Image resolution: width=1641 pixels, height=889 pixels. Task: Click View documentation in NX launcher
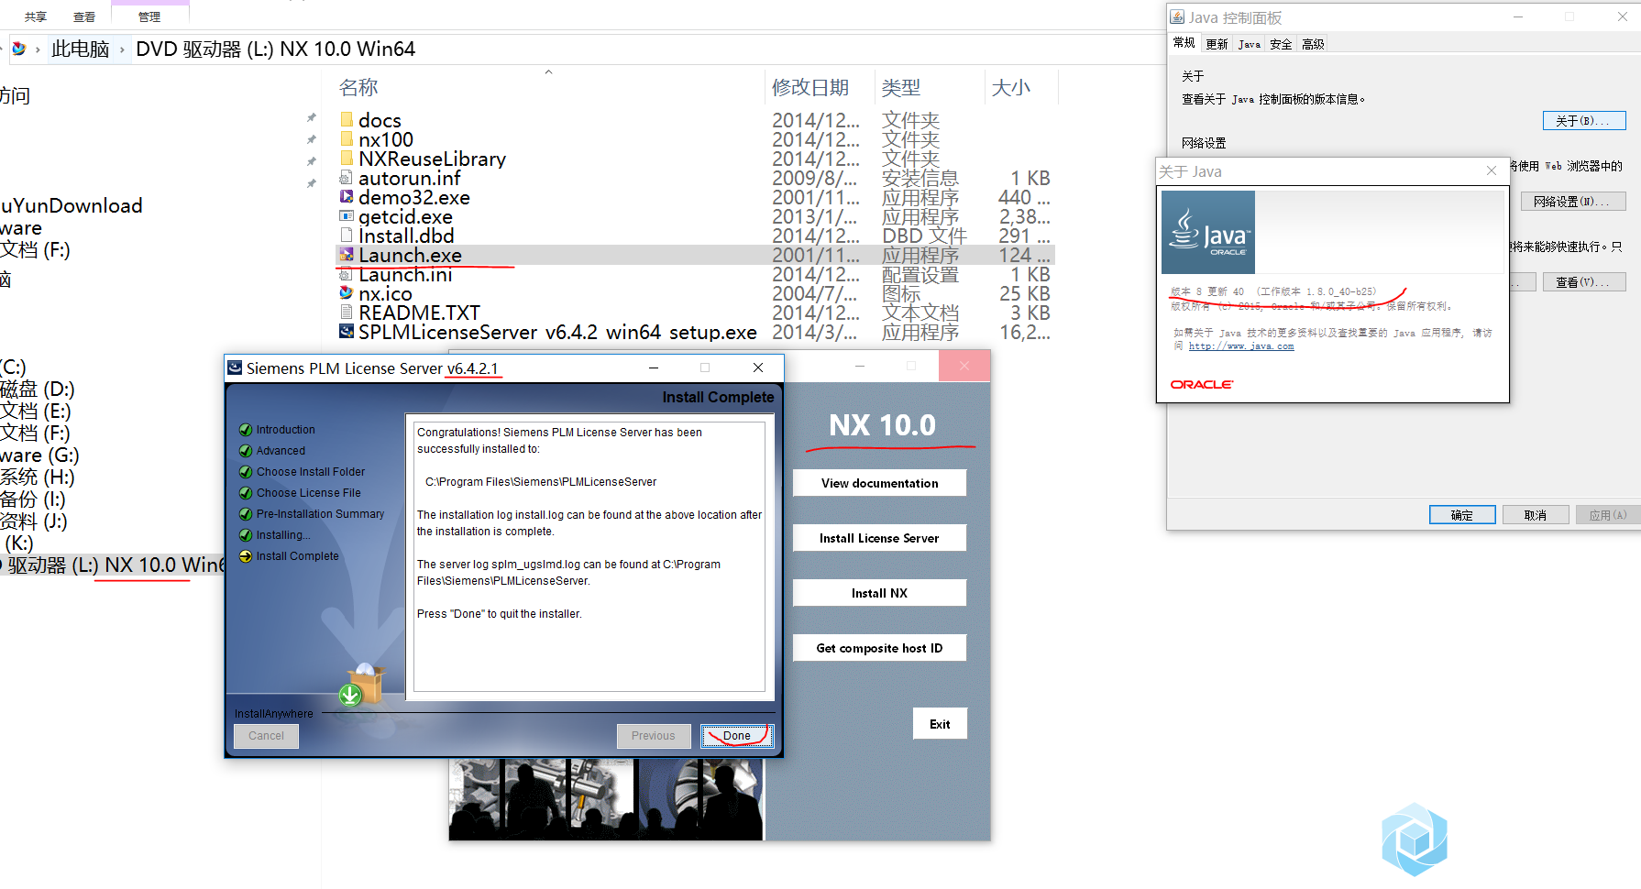[879, 483]
